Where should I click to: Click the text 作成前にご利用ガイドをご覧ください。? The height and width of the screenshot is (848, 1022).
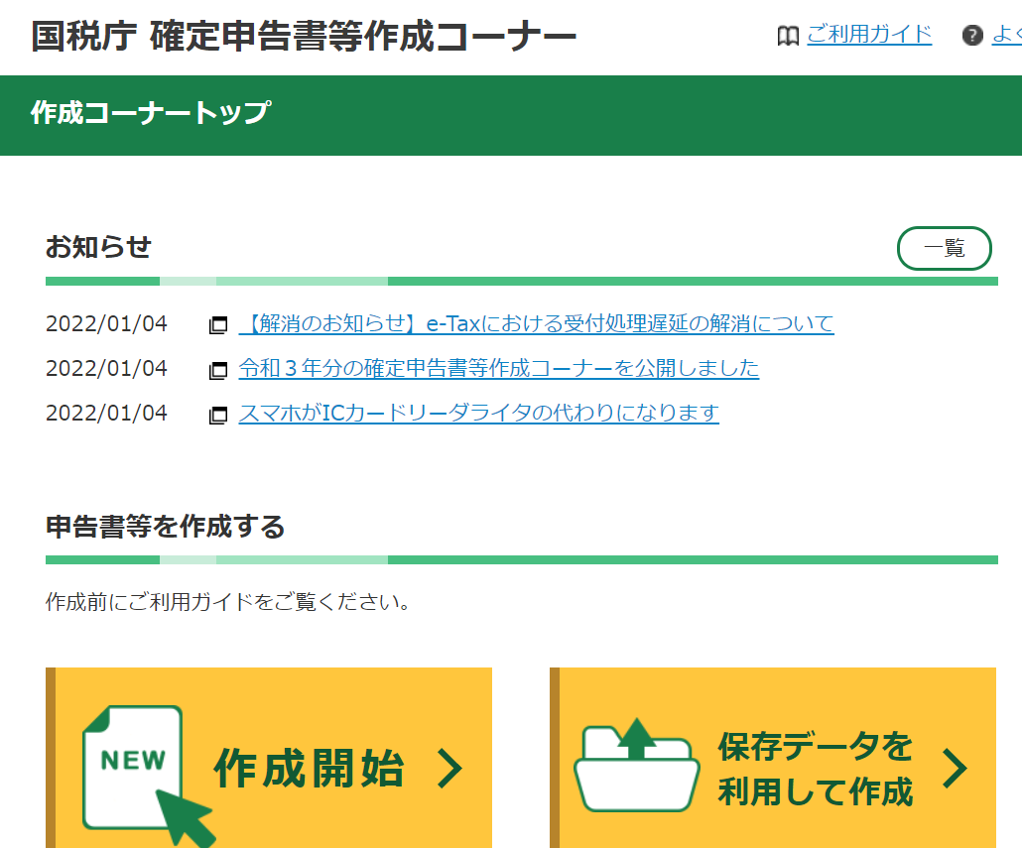pyautogui.click(x=228, y=602)
